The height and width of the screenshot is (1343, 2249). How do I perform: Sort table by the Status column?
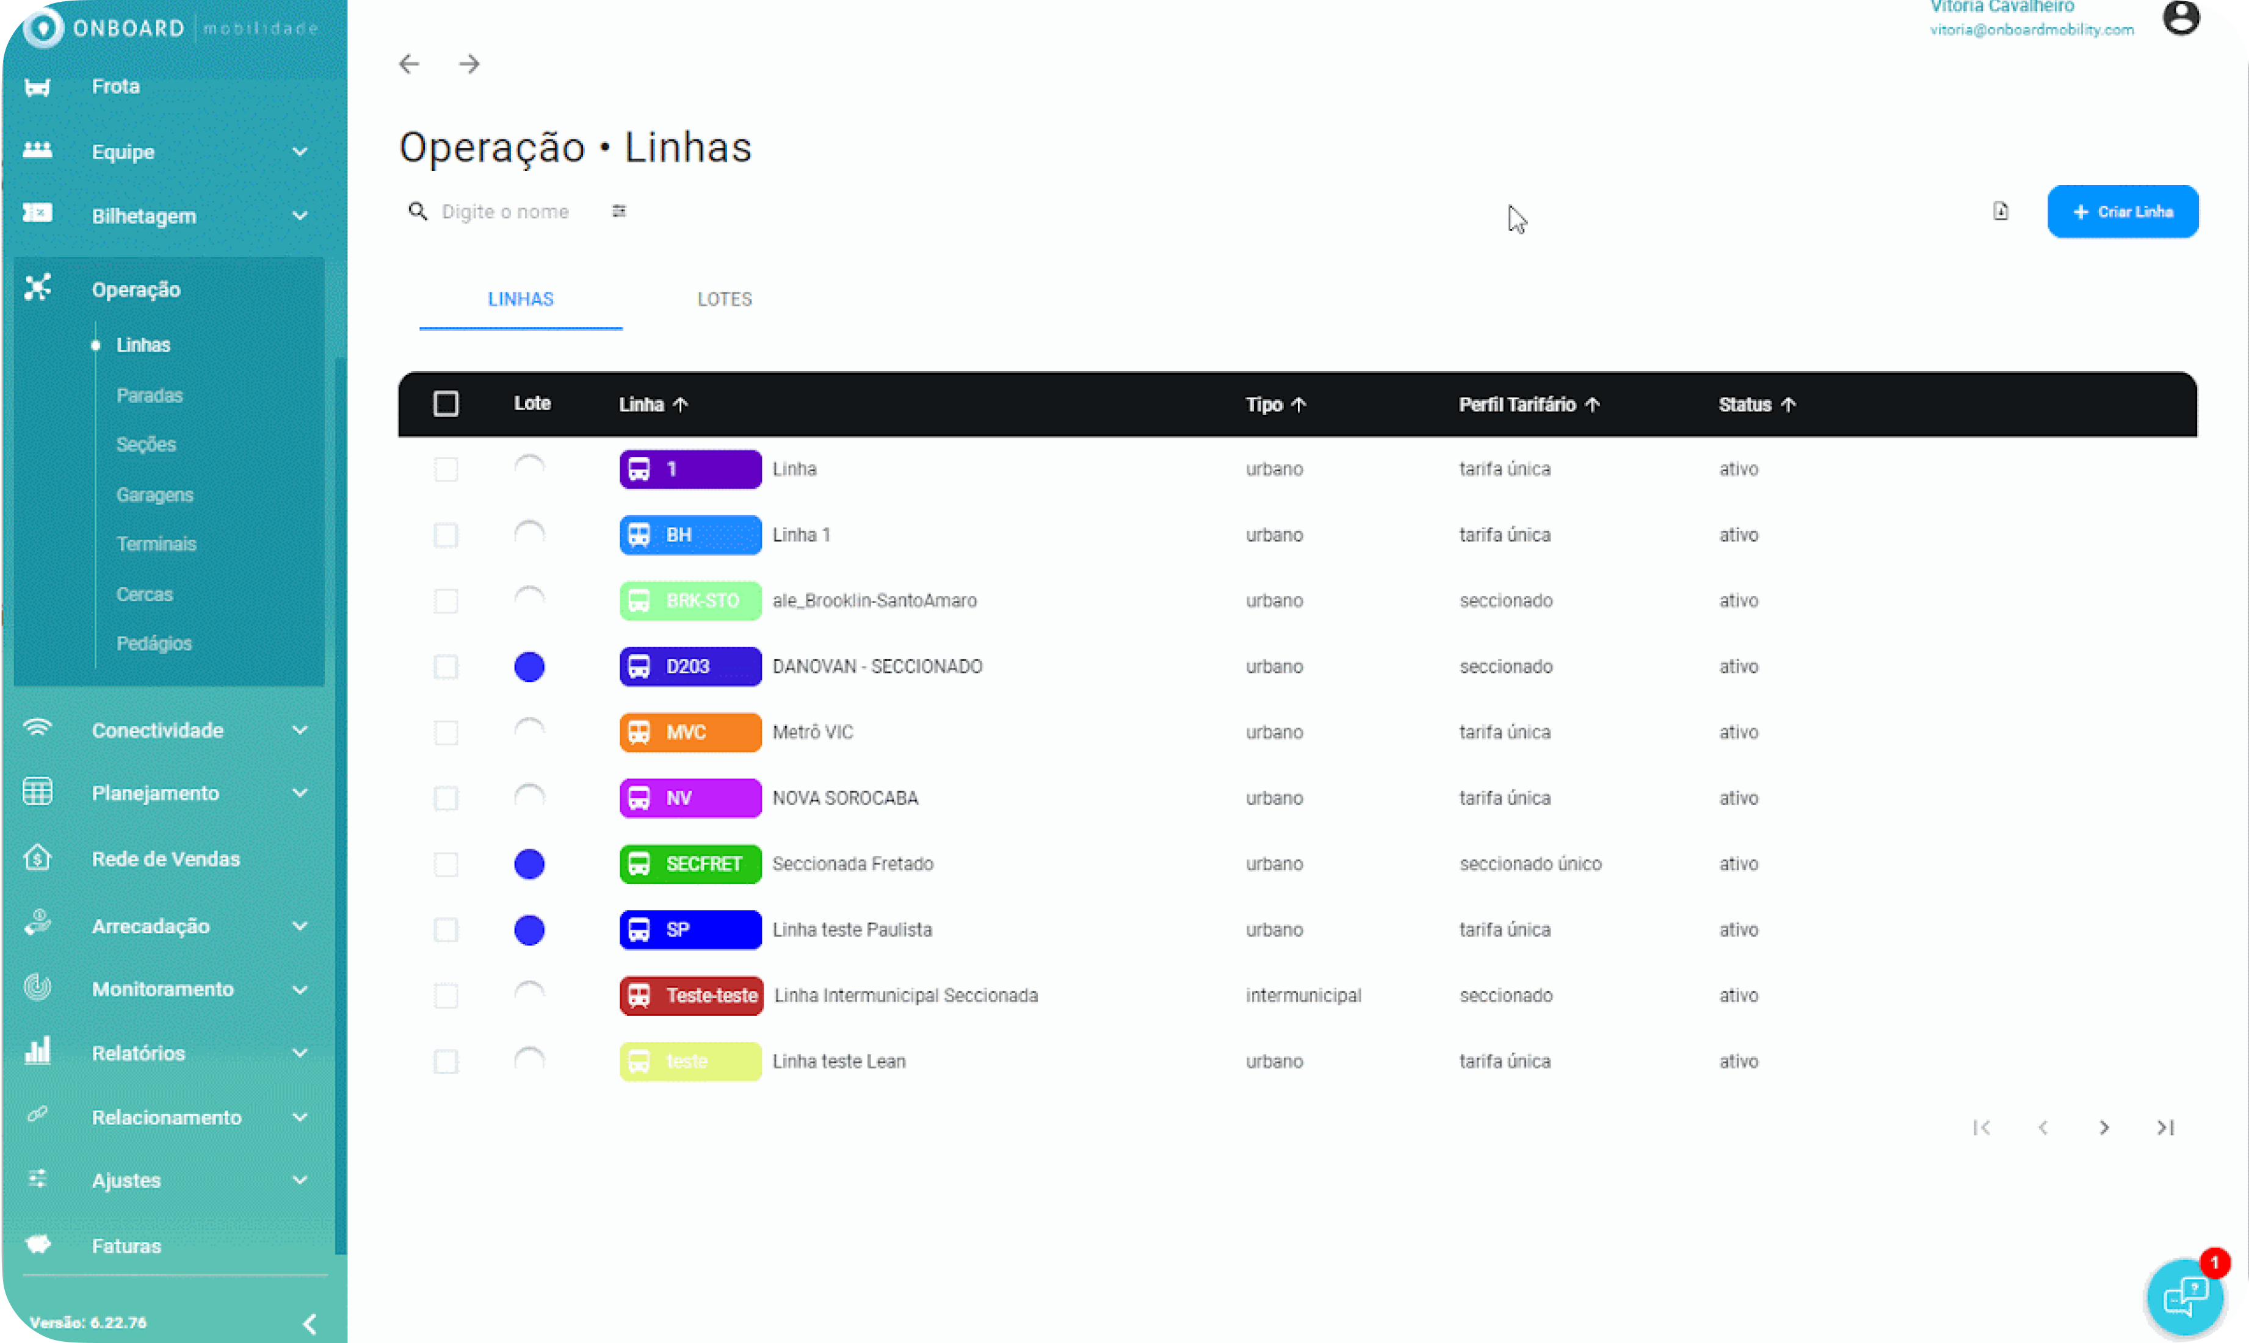point(1757,405)
